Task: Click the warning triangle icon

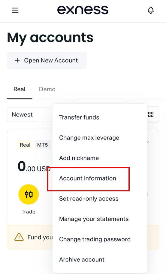Action: pos(19,237)
